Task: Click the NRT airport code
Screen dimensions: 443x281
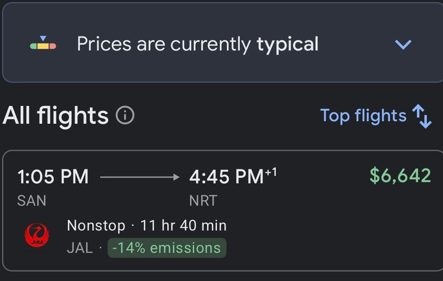Action: point(203,201)
